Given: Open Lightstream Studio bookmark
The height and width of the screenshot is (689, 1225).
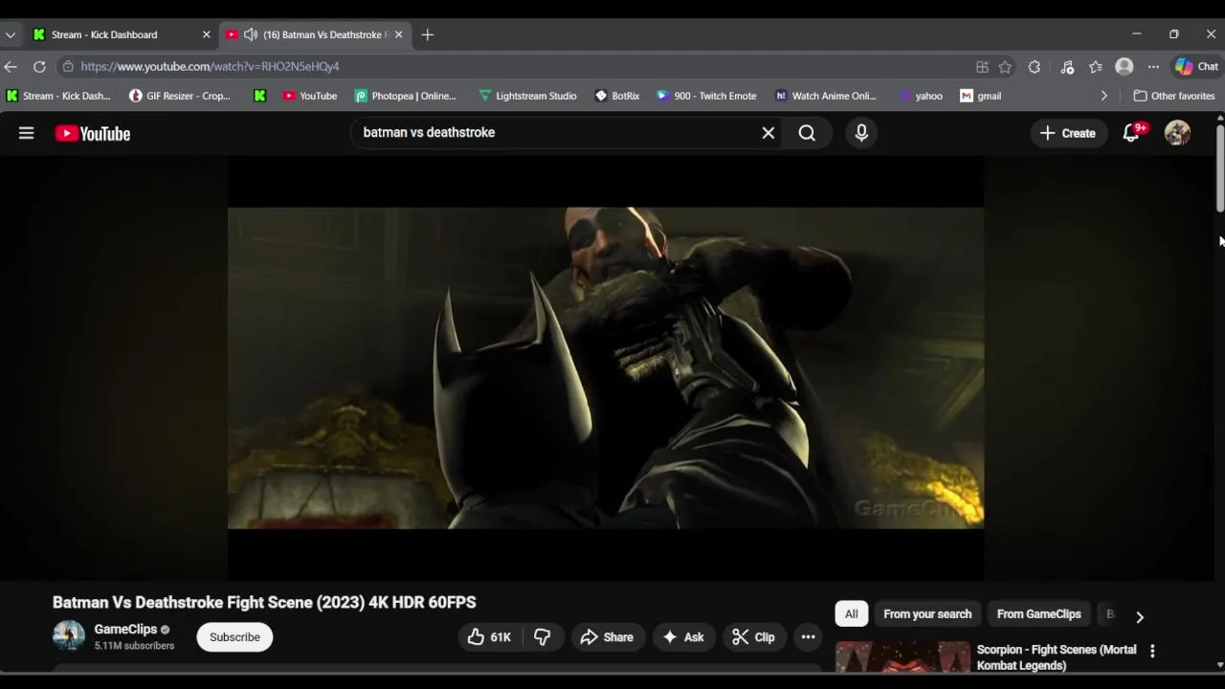Looking at the screenshot, I should [527, 96].
